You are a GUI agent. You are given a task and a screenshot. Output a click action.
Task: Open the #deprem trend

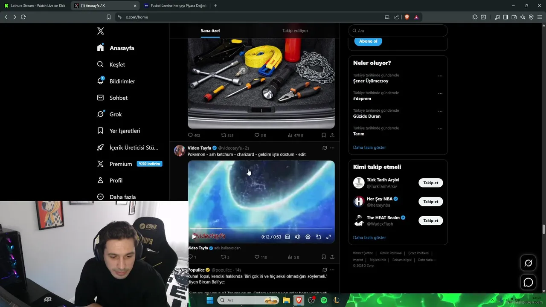click(362, 98)
